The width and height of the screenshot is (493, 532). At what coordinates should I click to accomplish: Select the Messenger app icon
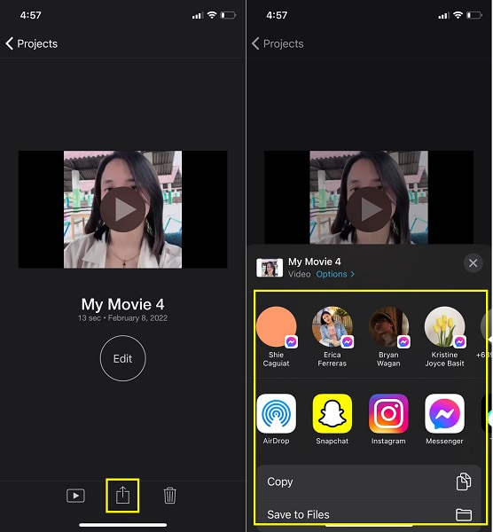tap(444, 413)
